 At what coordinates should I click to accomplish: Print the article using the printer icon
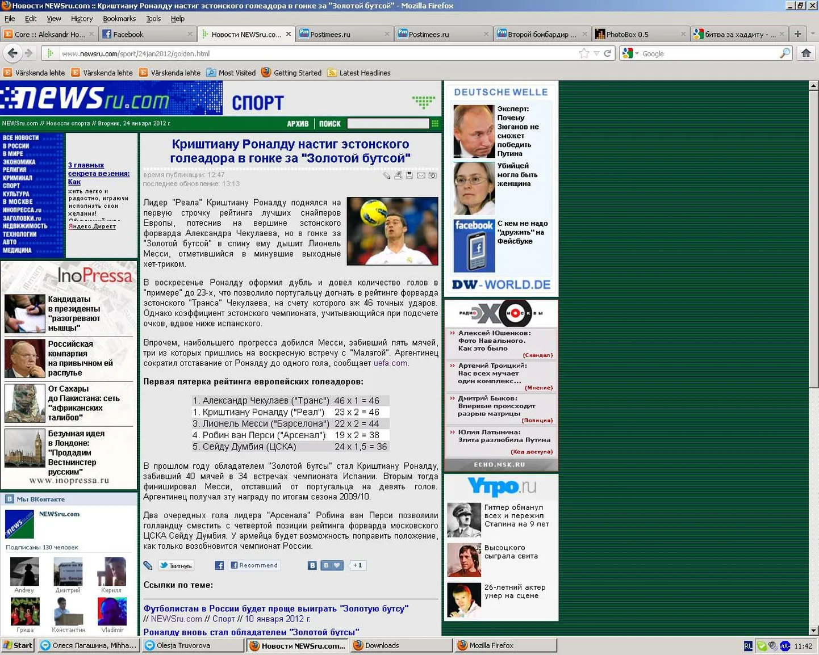(398, 175)
